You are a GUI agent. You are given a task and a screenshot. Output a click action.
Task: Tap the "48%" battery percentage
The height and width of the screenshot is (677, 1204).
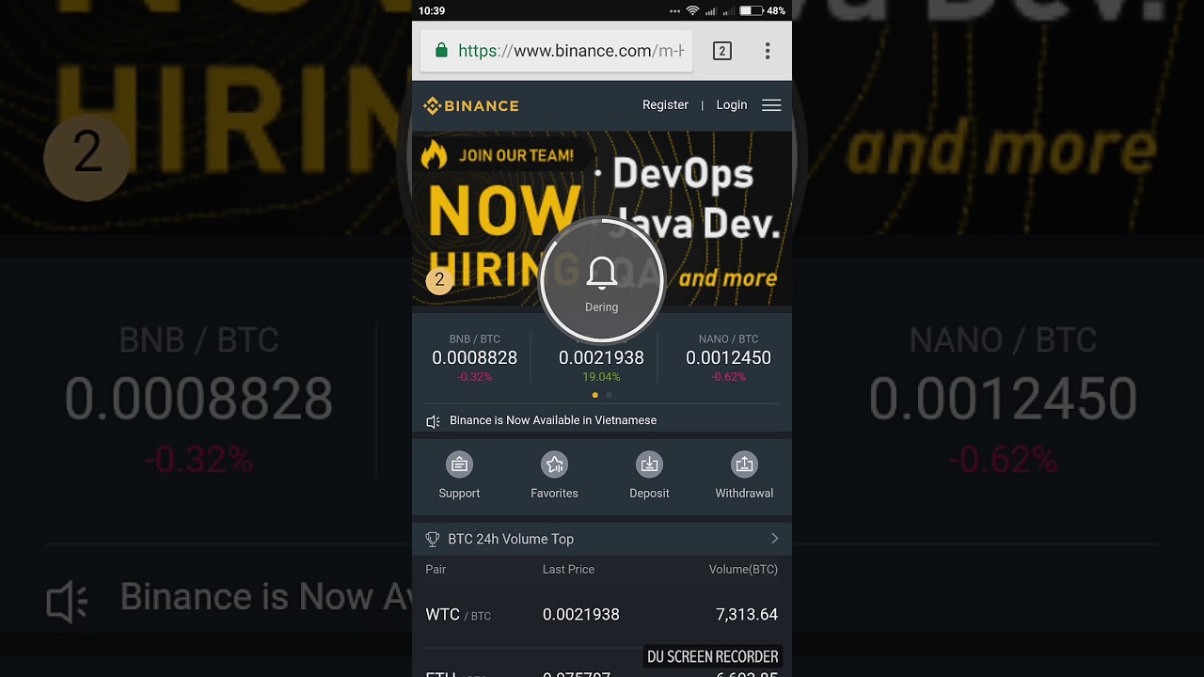point(776,10)
